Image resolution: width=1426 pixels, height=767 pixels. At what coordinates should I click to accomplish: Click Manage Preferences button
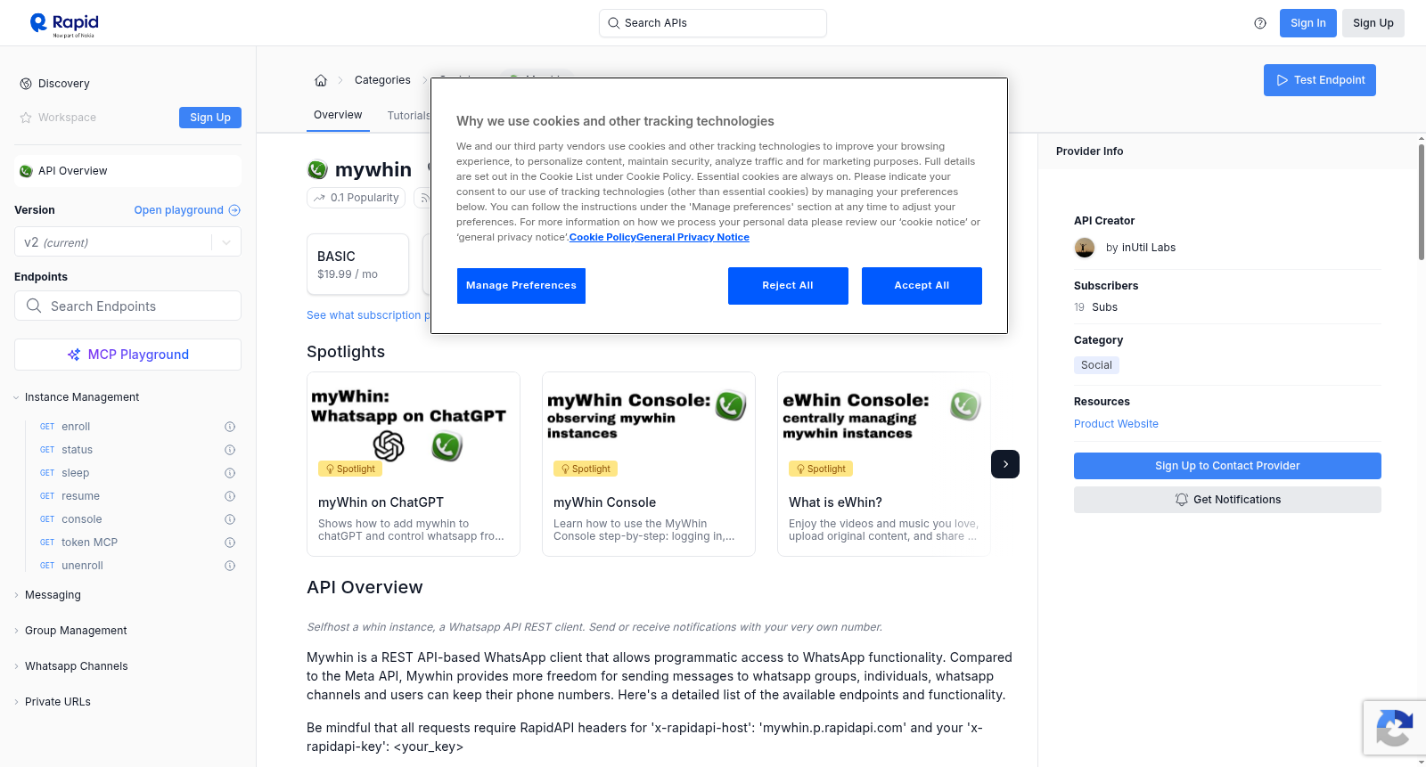click(x=521, y=286)
